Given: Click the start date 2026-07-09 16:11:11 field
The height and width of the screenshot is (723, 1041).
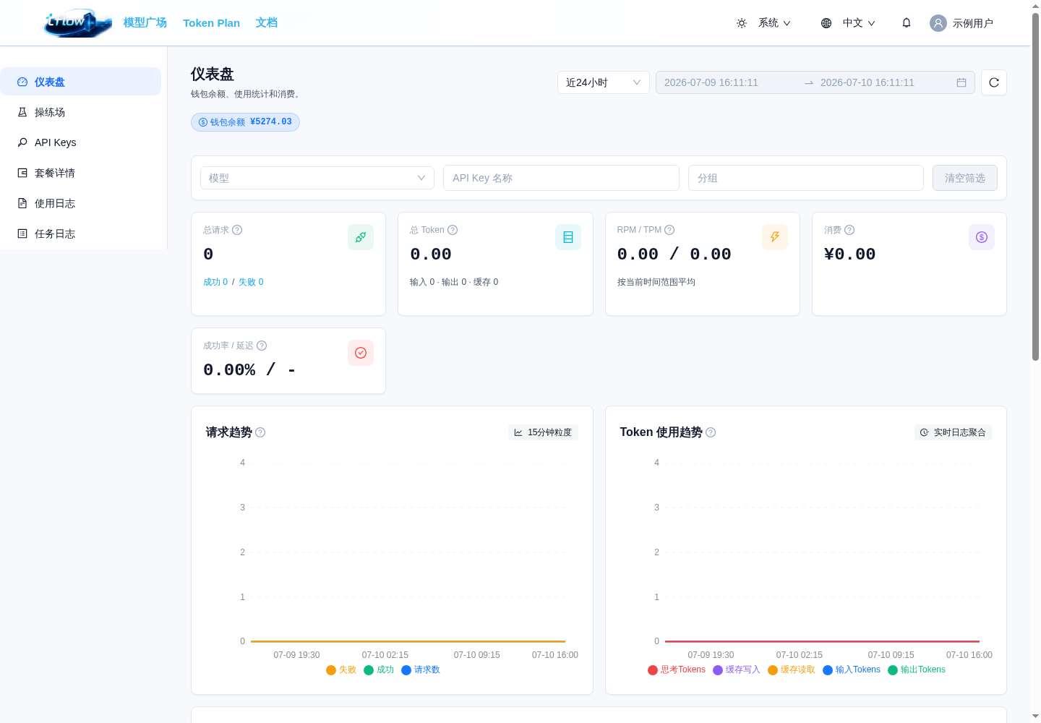Looking at the screenshot, I should [x=730, y=82].
